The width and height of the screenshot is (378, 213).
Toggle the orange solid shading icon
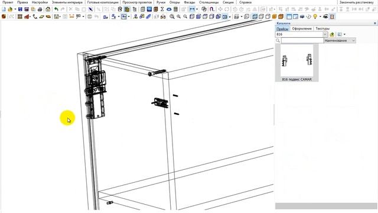pos(274,17)
